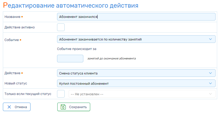Click the X icon on Отмена
Screen dimensions: 219x115
[9, 107]
